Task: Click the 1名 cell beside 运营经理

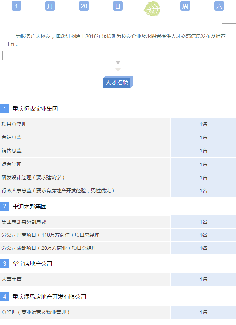Action: coord(203,164)
